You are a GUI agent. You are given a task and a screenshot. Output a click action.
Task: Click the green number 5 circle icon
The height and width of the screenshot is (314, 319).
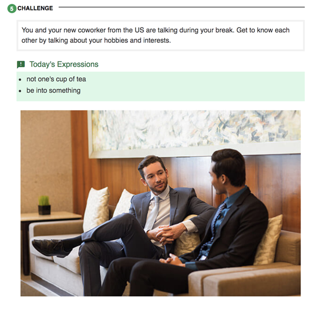click(12, 8)
